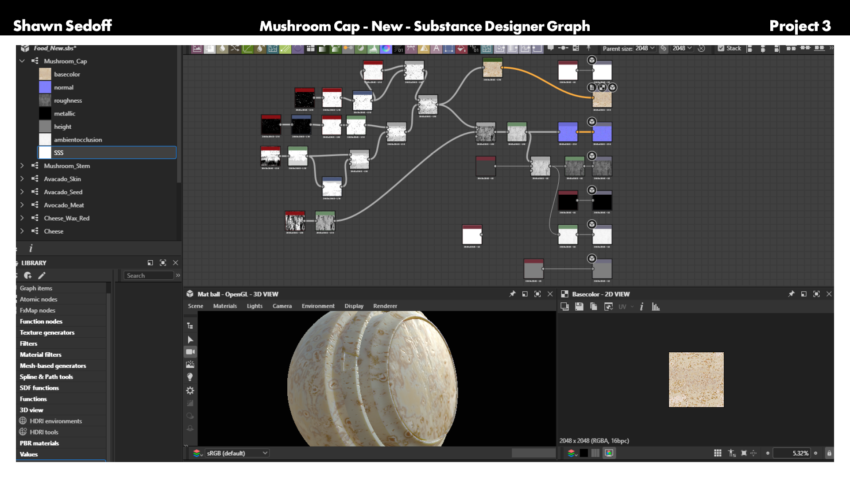
Task: Add a Blend node from the graph toolbar
Action: coord(209,48)
